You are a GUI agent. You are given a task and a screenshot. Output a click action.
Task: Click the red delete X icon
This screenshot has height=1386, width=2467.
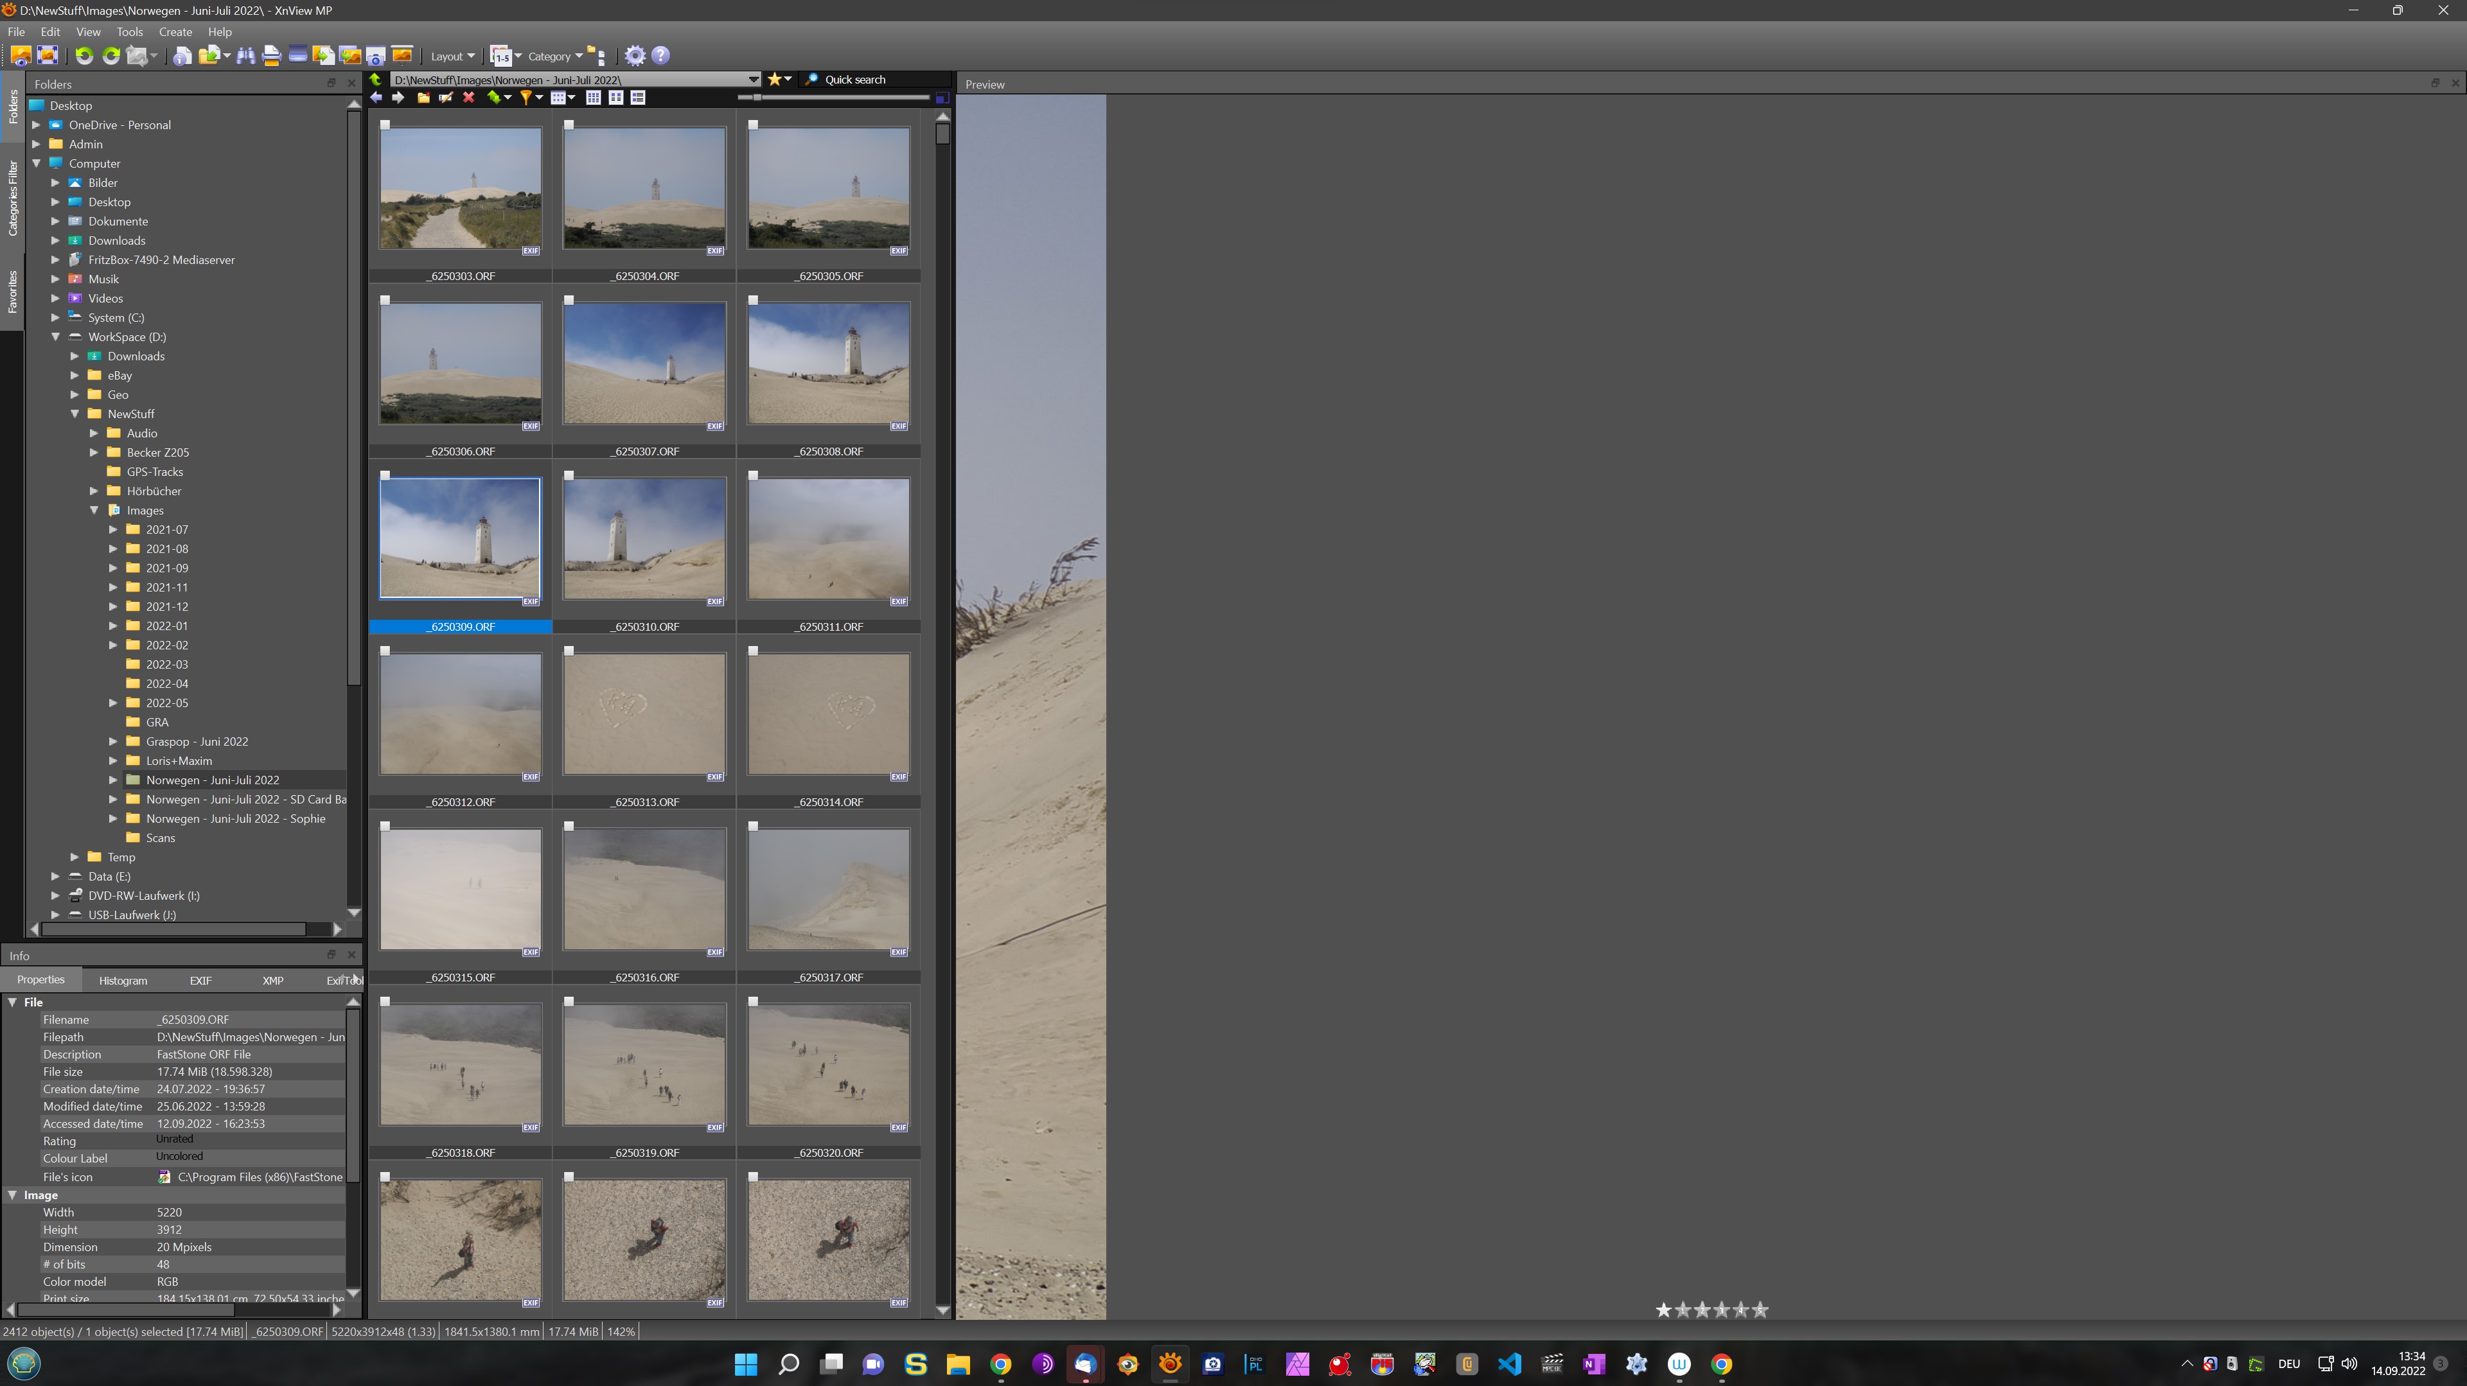tap(468, 98)
